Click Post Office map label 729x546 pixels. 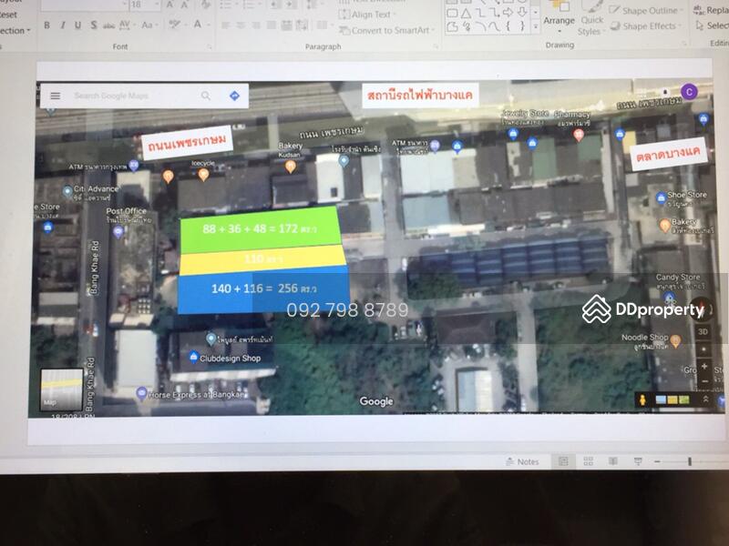(126, 211)
